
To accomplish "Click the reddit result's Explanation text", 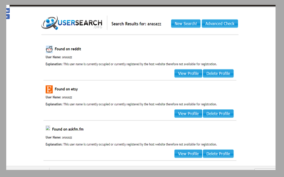I will 131,64.
